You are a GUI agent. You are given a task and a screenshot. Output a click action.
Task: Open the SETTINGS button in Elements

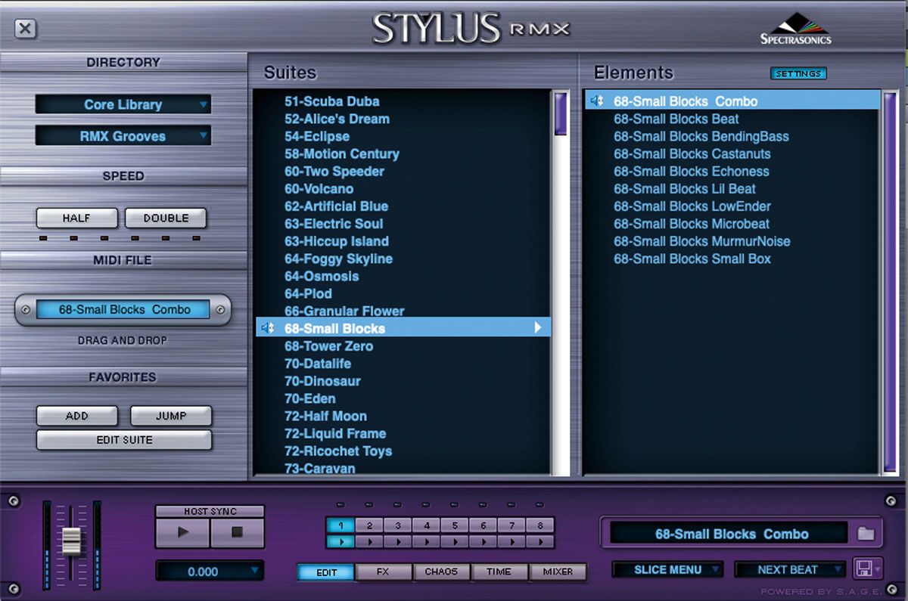[798, 73]
